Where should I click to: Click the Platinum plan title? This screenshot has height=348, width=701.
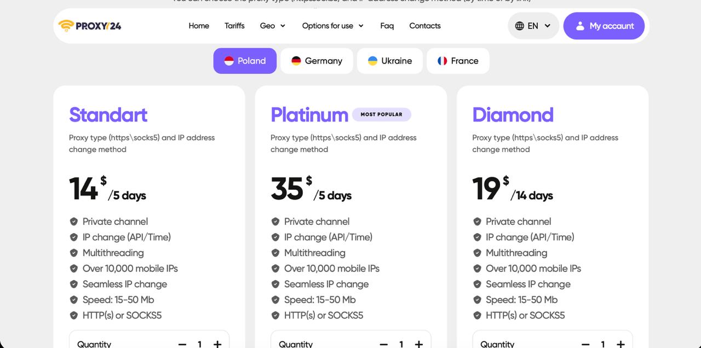[x=309, y=115]
